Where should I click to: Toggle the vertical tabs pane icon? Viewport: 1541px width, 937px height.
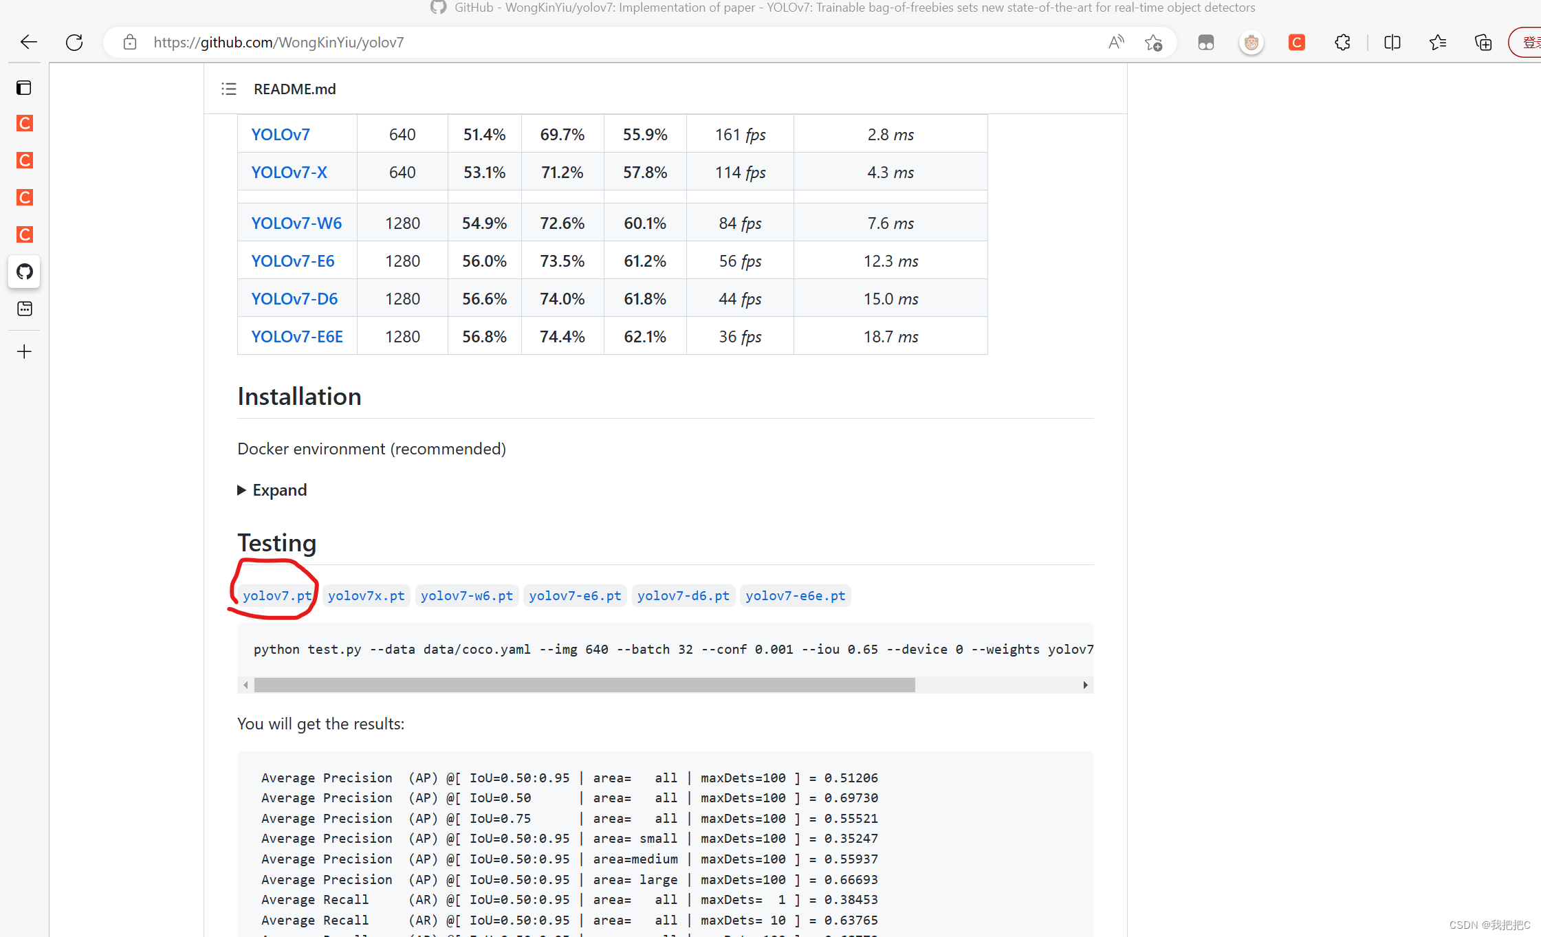point(25,87)
